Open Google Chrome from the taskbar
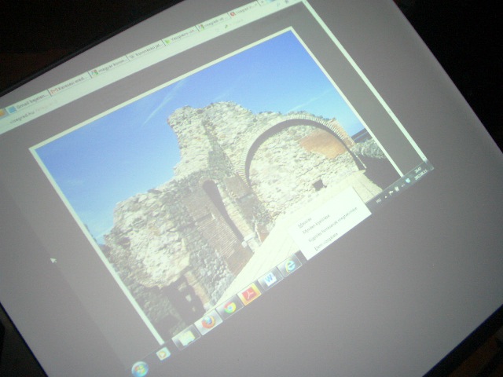Viewport: 503px width, 377px height. pyautogui.click(x=229, y=307)
